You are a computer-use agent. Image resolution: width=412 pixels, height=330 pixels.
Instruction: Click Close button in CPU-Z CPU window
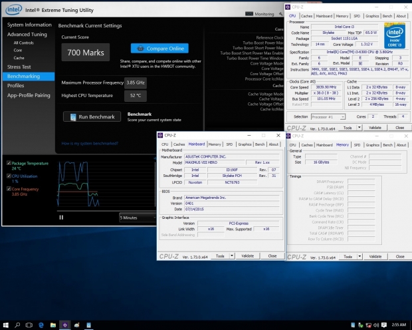tap(399, 128)
